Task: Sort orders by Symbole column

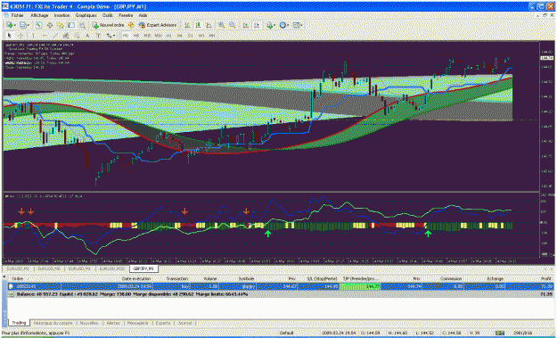Action: coord(246,278)
